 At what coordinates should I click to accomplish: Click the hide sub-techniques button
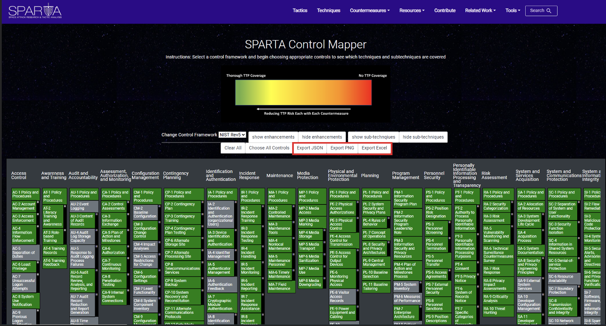click(x=423, y=137)
